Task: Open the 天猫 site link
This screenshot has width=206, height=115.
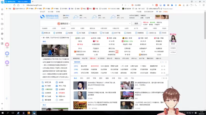Action: pos(96,41)
